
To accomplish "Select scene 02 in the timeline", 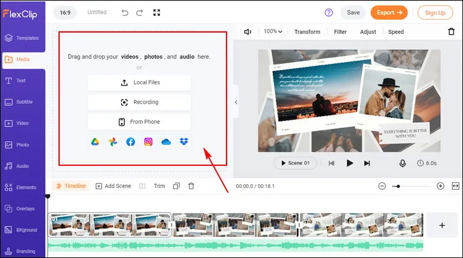I will tap(235, 225).
